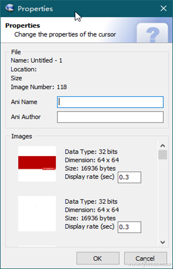Focus the Ani Name text field
Image resolution: width=173 pixels, height=269 pixels.
coord(110,102)
